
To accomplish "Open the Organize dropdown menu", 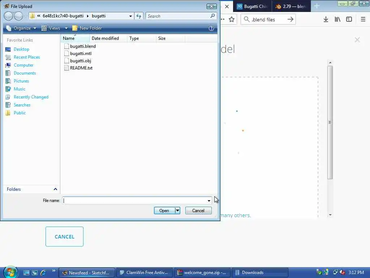I will pos(21,28).
